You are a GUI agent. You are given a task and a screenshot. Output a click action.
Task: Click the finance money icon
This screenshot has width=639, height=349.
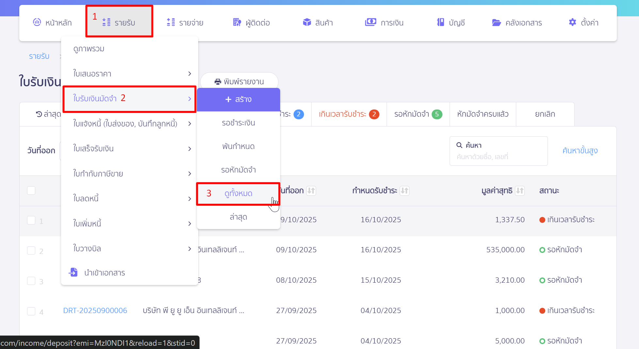point(370,22)
